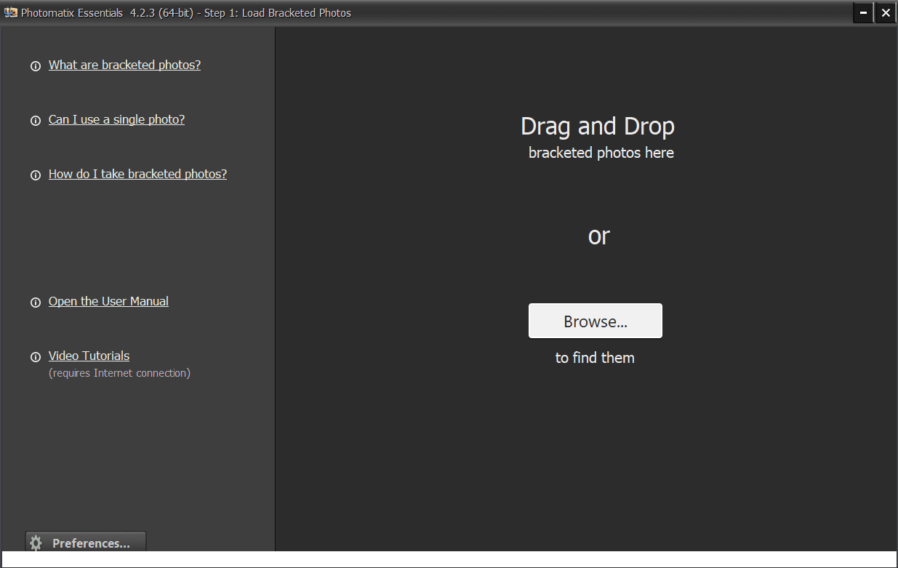The height and width of the screenshot is (568, 898).
Task: Open the "What are bracketed photos?" link
Action: (124, 65)
